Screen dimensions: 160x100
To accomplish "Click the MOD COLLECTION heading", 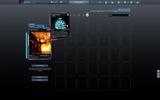I will point(124,9).
